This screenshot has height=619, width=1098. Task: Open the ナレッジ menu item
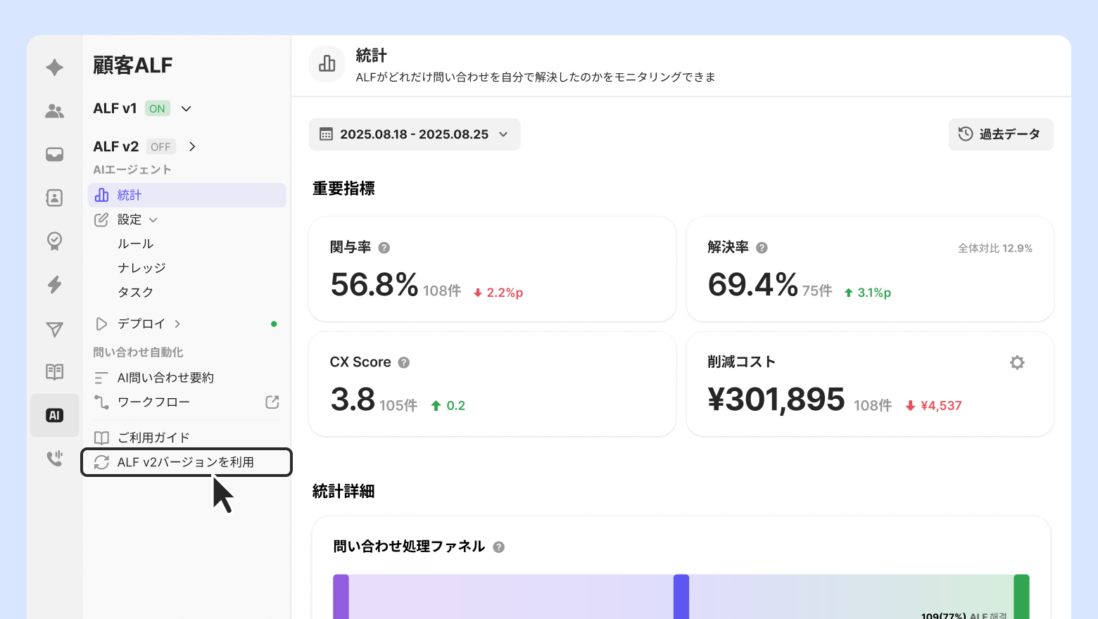click(x=141, y=268)
